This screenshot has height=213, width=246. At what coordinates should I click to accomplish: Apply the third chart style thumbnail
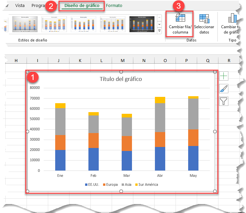click(x=83, y=24)
